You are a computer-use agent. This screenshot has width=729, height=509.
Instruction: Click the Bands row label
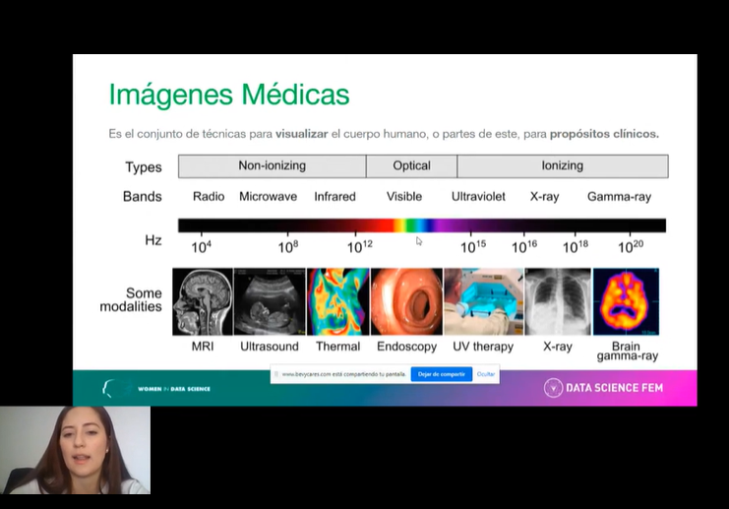pyautogui.click(x=143, y=196)
